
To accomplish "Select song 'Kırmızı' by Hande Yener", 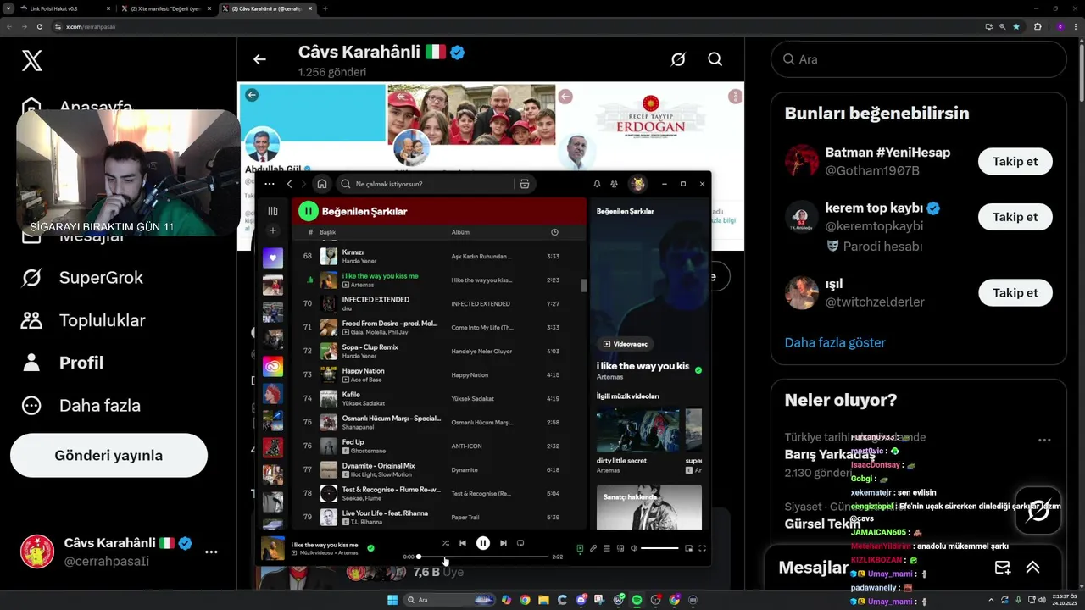I will point(439,256).
